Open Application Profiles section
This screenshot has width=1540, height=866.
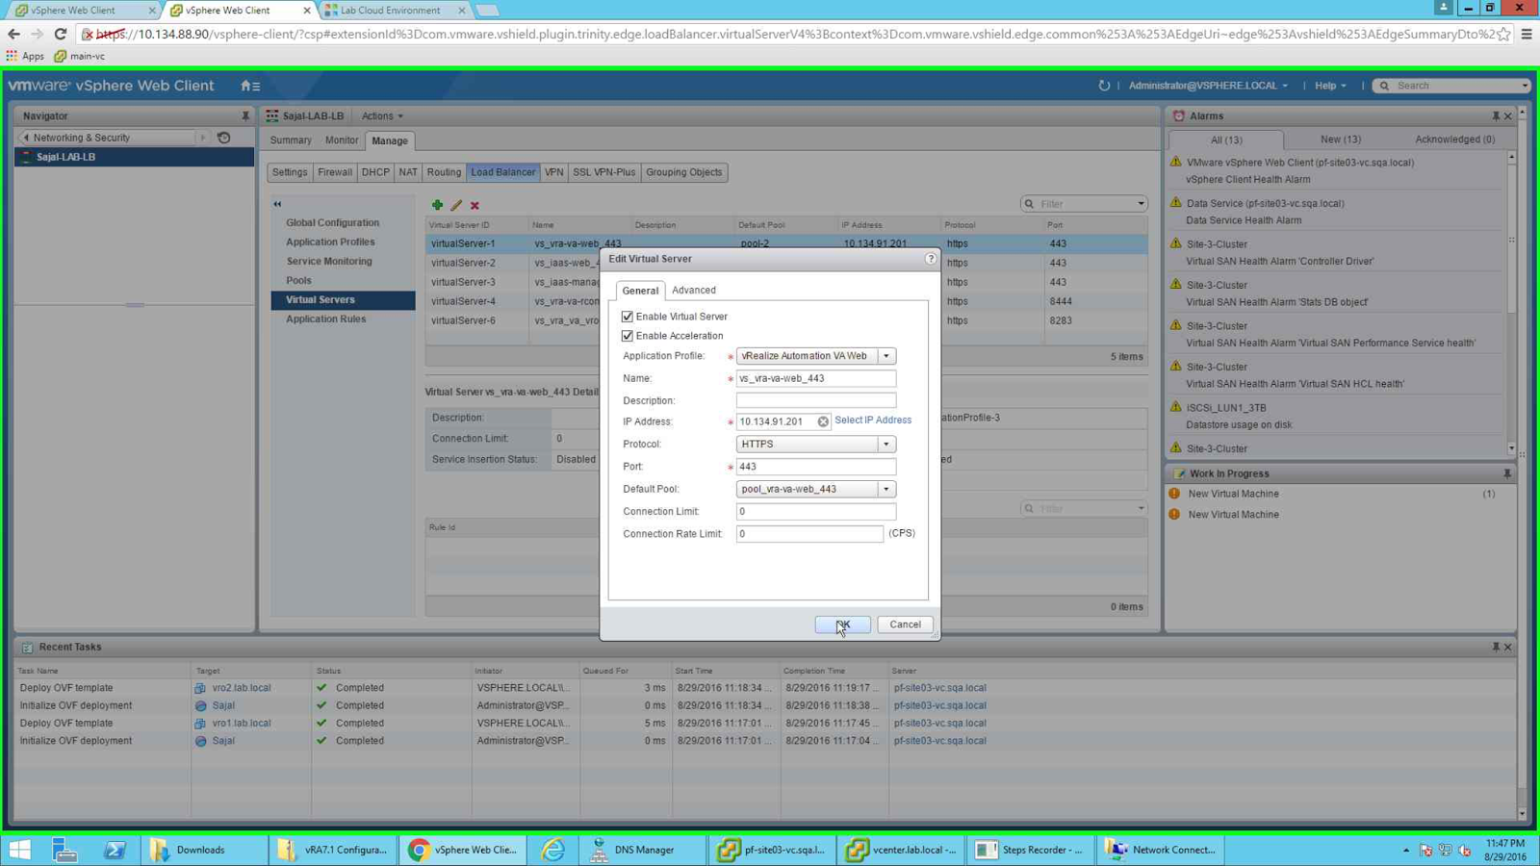(330, 242)
